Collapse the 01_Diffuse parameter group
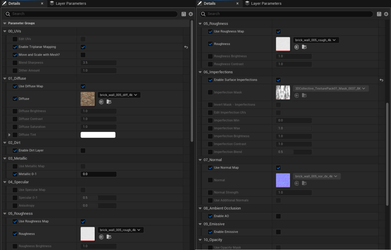 (4, 78)
